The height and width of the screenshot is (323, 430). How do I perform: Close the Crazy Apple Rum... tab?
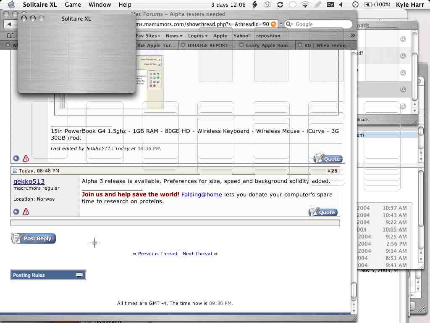coord(241,45)
